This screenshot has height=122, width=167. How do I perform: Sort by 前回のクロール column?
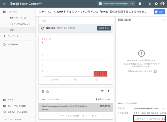[103, 99]
